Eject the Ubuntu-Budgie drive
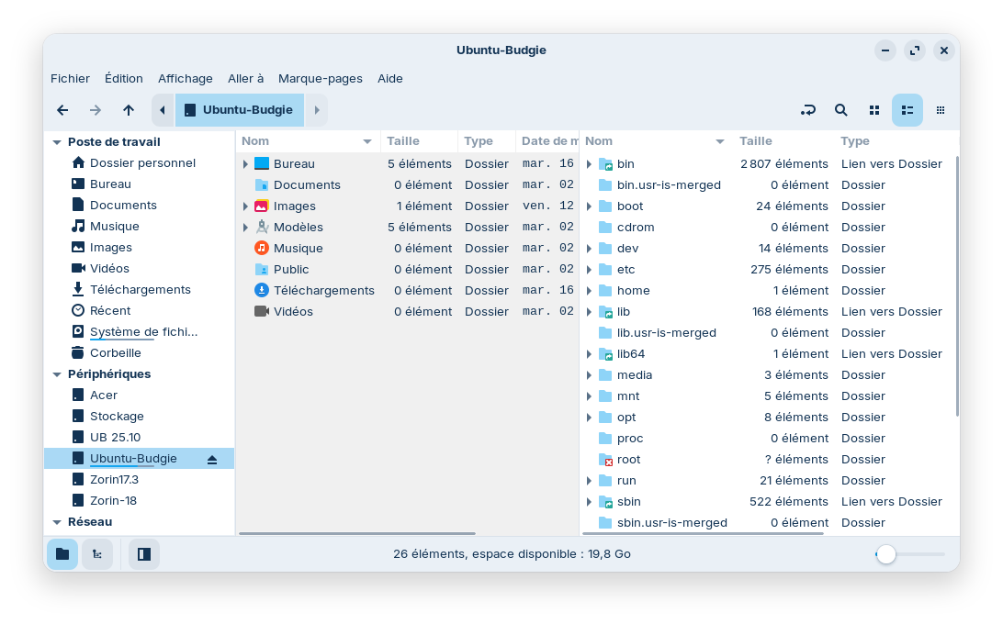Screen dimensions: 1003x624 click(x=212, y=459)
